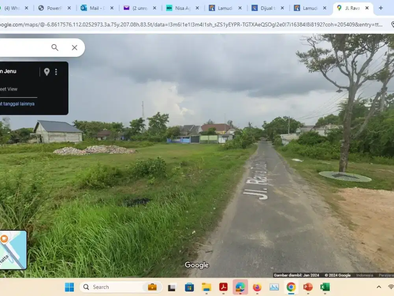
Task: Open the chart monitor app in taskbar
Action: 274,287
